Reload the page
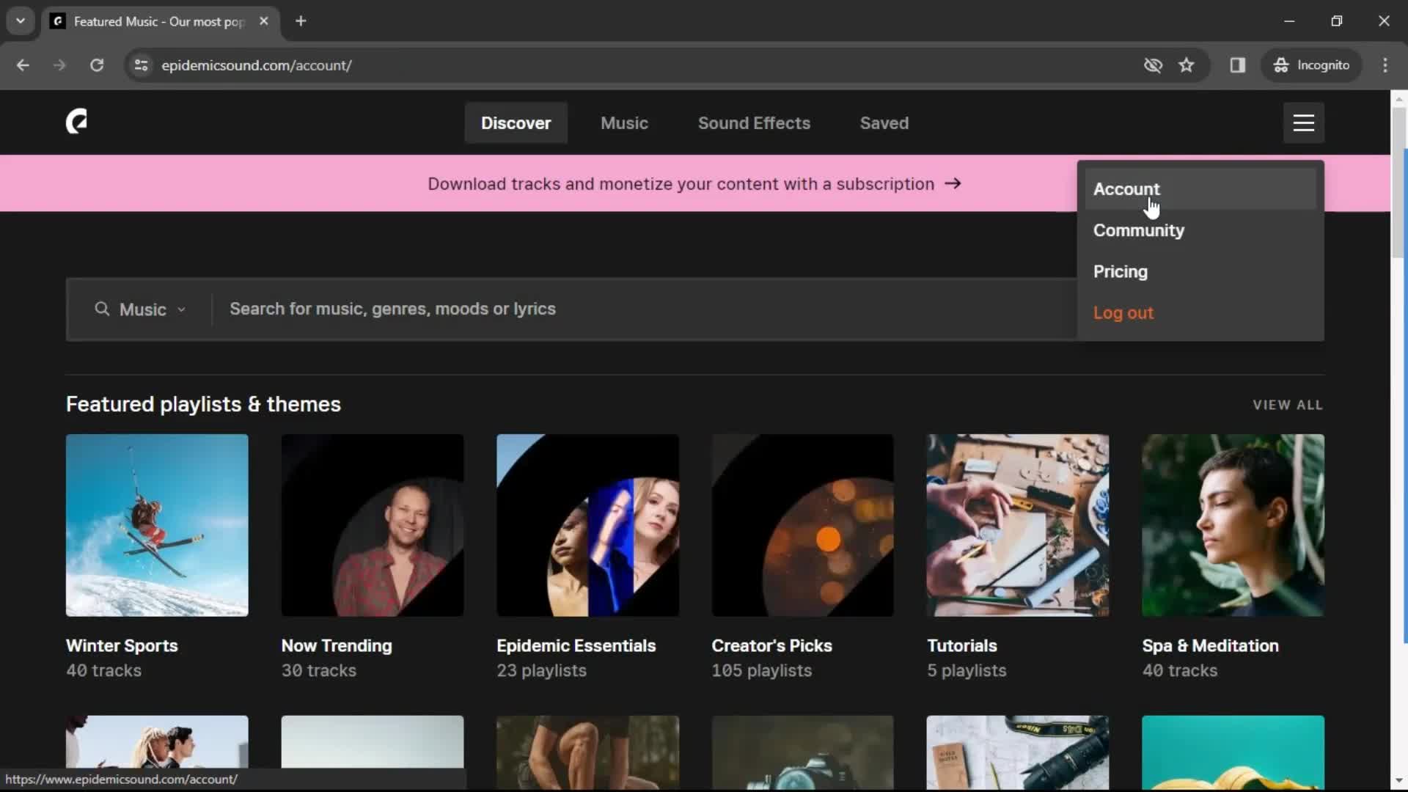Image resolution: width=1408 pixels, height=792 pixels. tap(97, 65)
